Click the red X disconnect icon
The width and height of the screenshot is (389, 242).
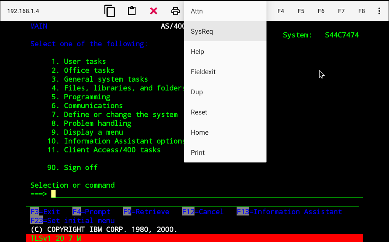point(154,11)
